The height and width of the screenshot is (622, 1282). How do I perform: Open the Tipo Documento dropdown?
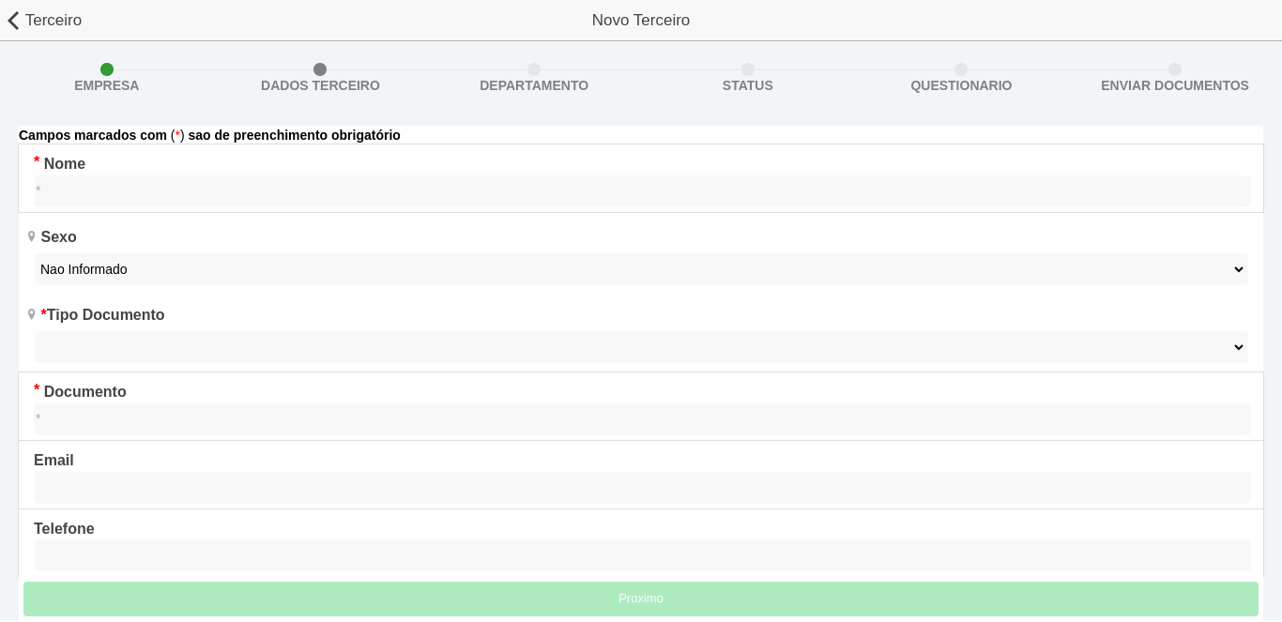tap(641, 347)
